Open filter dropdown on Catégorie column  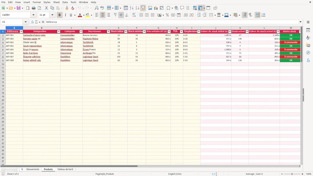81,32
